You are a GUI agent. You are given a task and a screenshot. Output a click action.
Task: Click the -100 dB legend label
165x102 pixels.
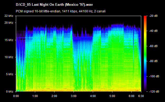tap(154, 76)
